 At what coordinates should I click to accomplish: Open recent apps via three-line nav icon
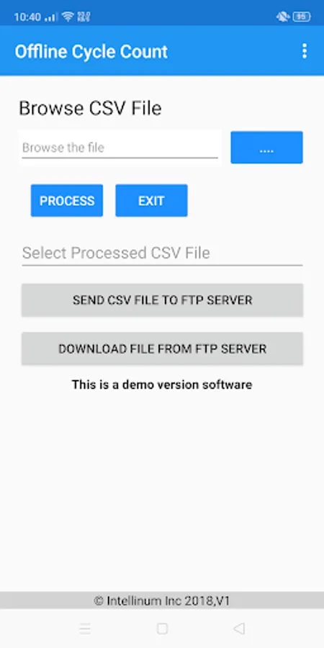click(85, 629)
